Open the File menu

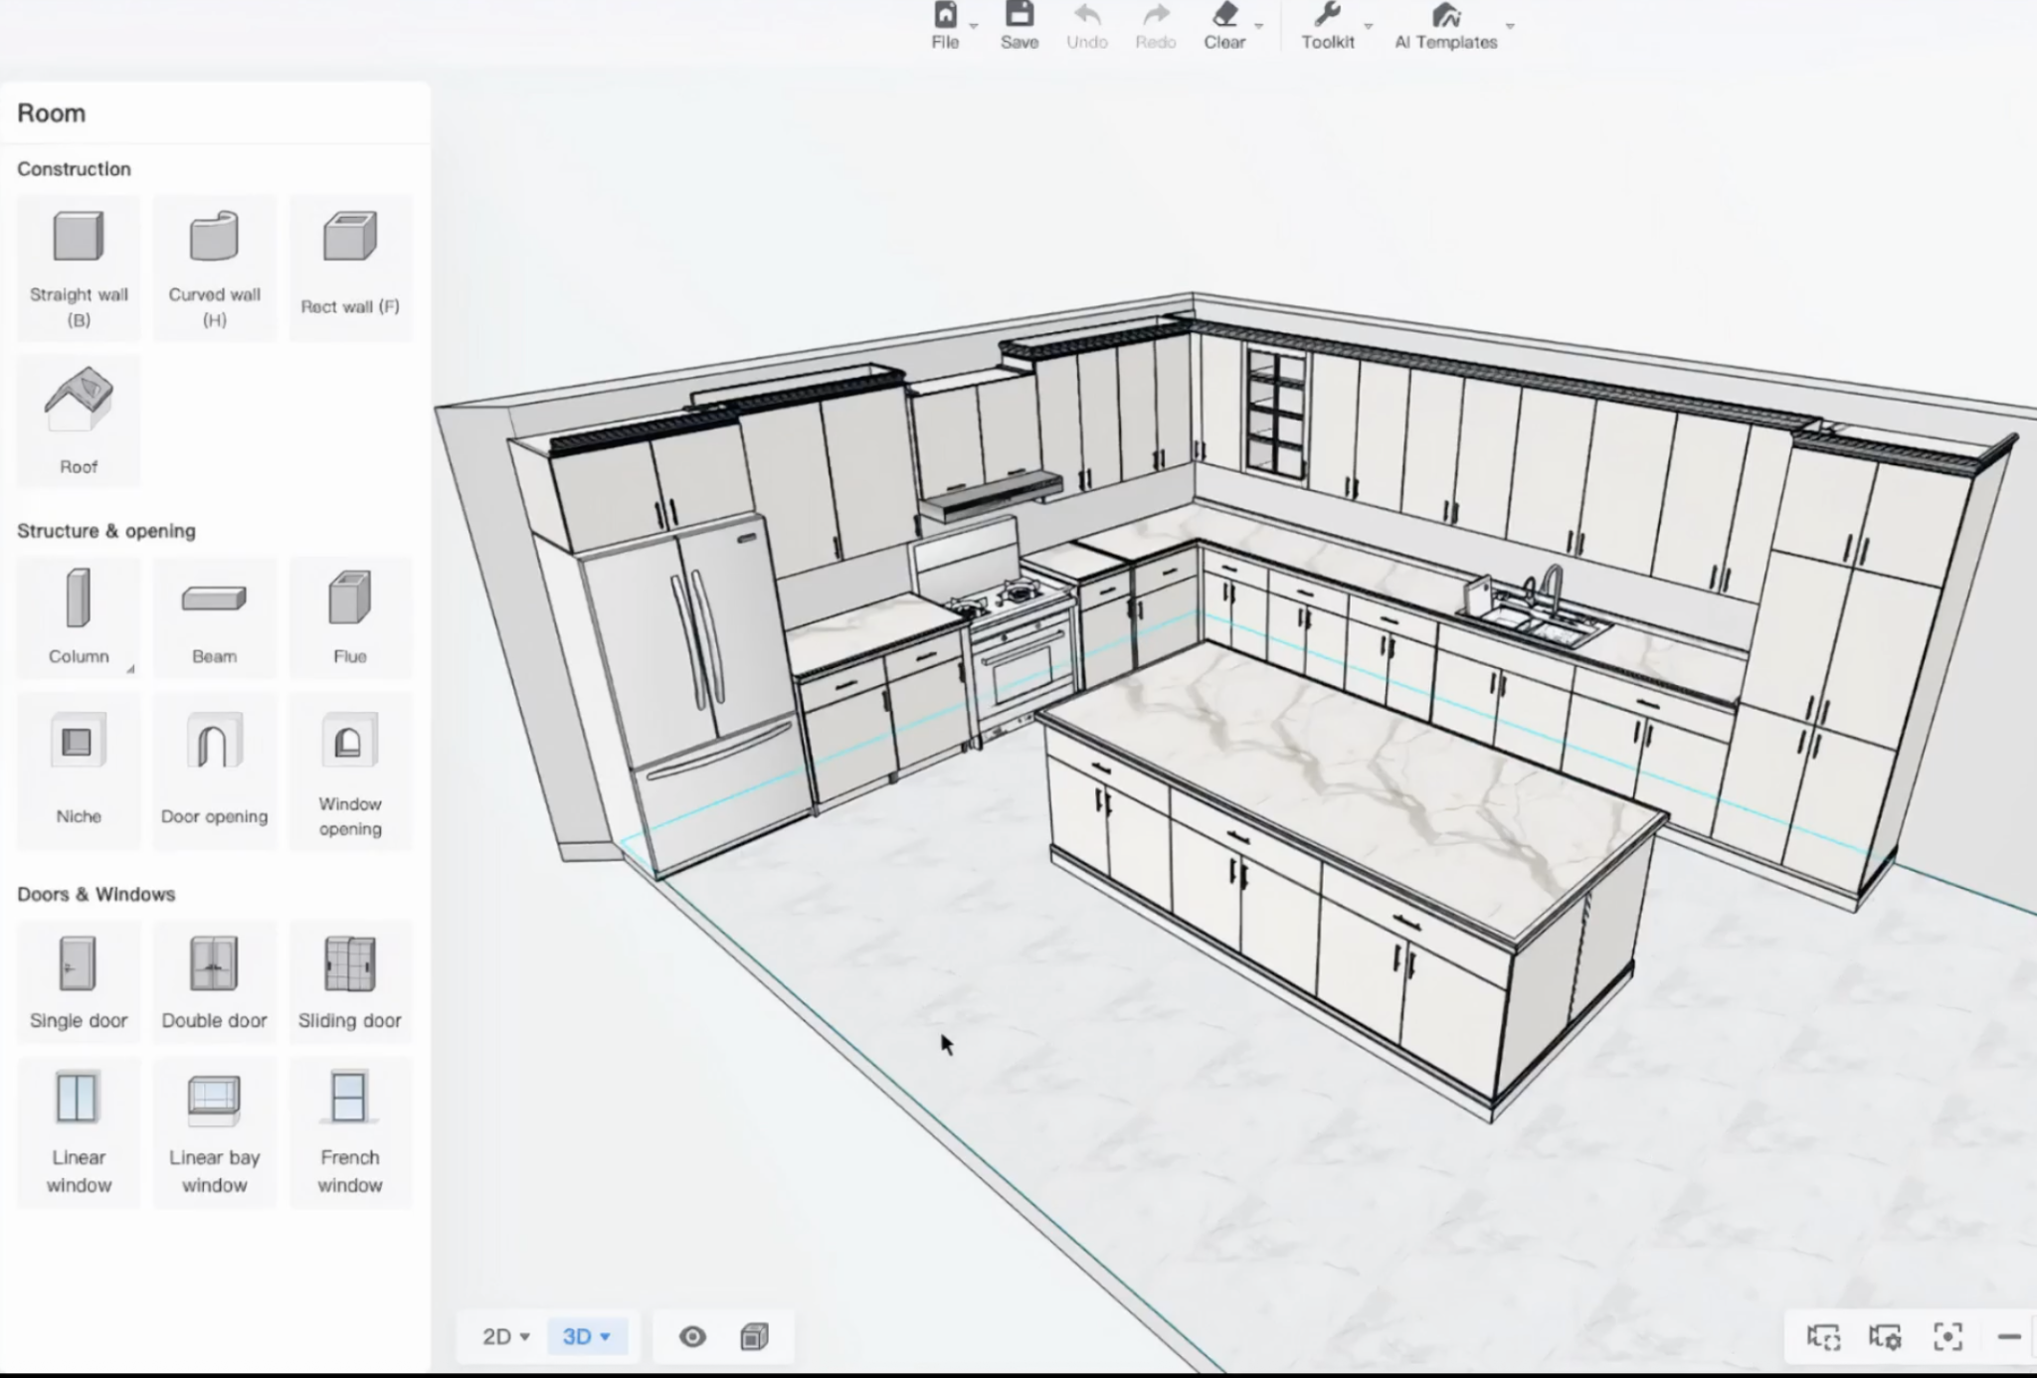(945, 26)
